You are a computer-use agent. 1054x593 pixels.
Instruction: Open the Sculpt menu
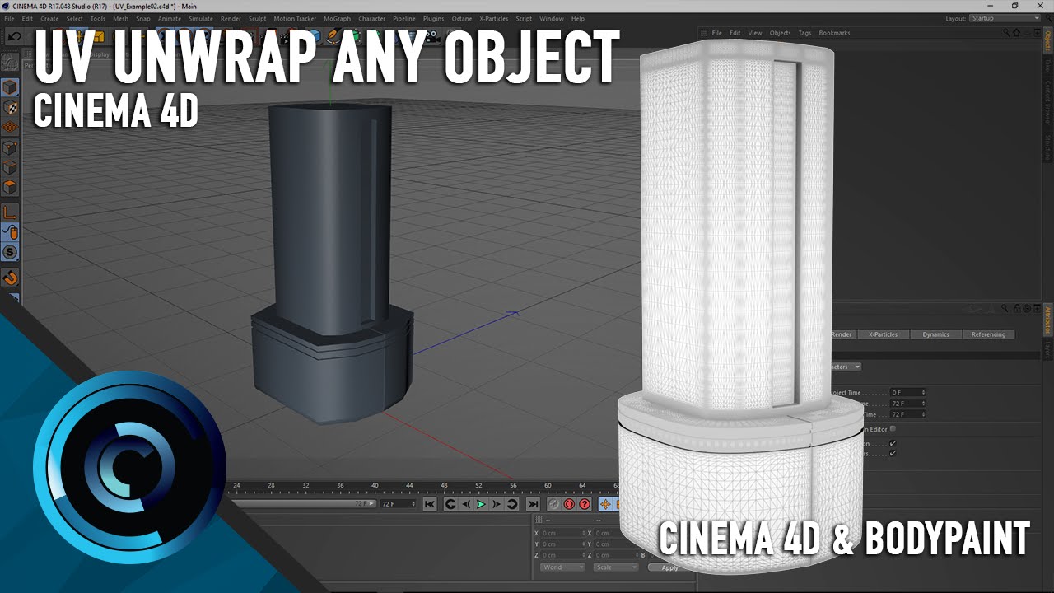tap(258, 18)
